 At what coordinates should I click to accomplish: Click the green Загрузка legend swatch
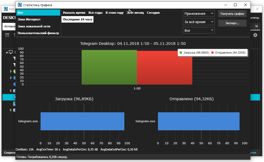coord(181,53)
